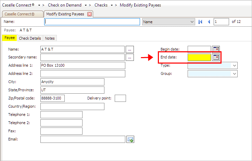Switch to the Check Details tab

coord(30,38)
